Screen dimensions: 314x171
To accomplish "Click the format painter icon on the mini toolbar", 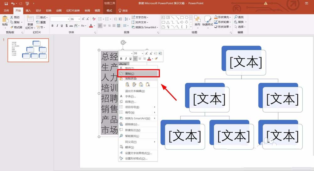I will (x=156, y=58).
